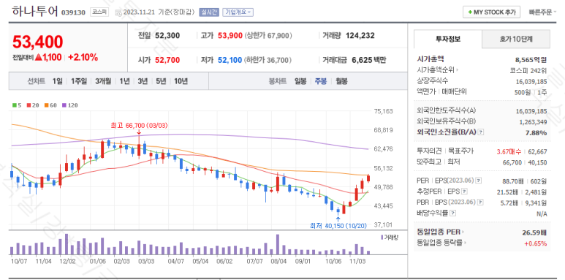The width and height of the screenshot is (565, 280).
Task: Click the 최저 40,150 (10/20) chart marker
Action: (x=338, y=226)
